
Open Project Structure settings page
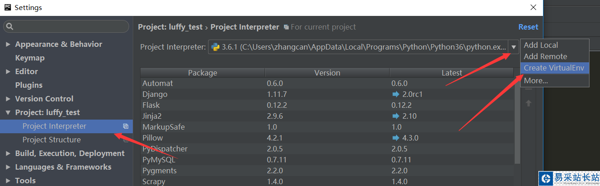(52, 140)
